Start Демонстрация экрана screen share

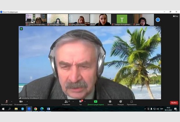96,102
